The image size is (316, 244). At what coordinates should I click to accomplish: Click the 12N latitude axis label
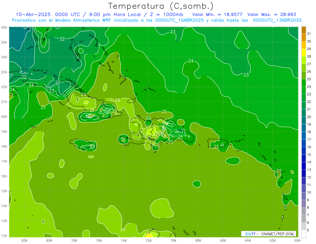coord(4,236)
